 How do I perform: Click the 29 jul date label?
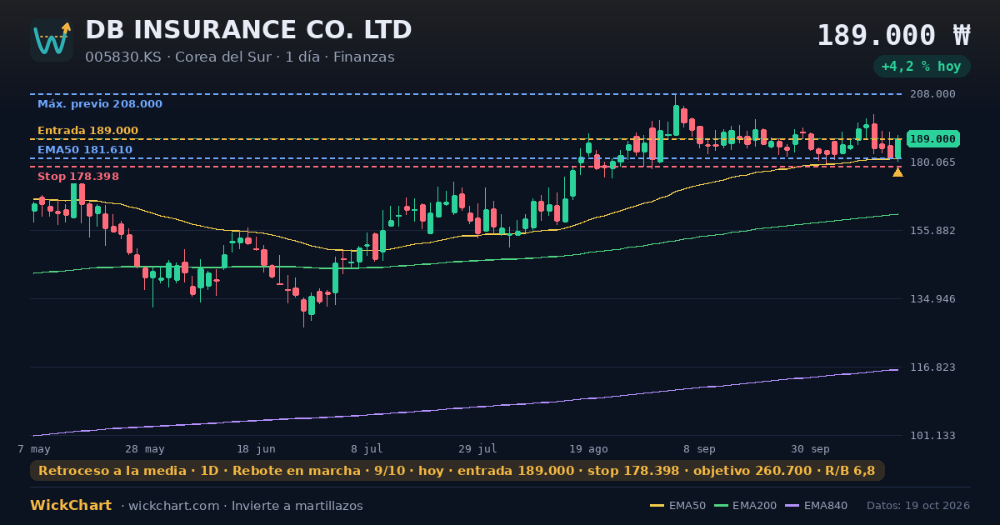point(477,448)
